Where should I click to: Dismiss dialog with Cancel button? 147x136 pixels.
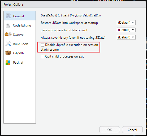coord(132,130)
